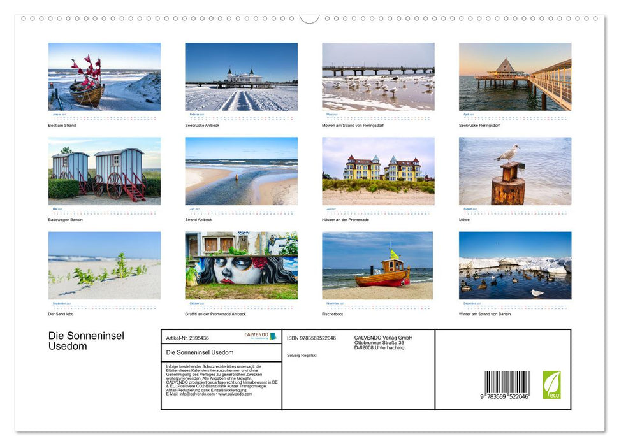Open the Seebrücke Ahlbeck snowy pier photo

241,76
